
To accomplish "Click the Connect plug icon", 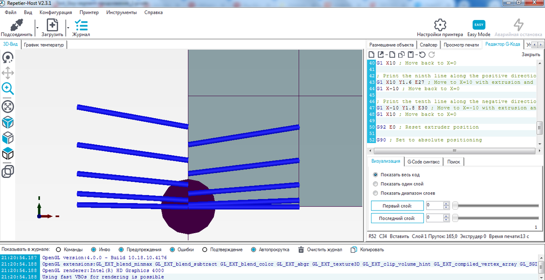I will (x=17, y=24).
